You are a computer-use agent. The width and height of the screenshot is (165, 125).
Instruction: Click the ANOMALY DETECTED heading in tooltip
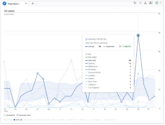point(97,39)
